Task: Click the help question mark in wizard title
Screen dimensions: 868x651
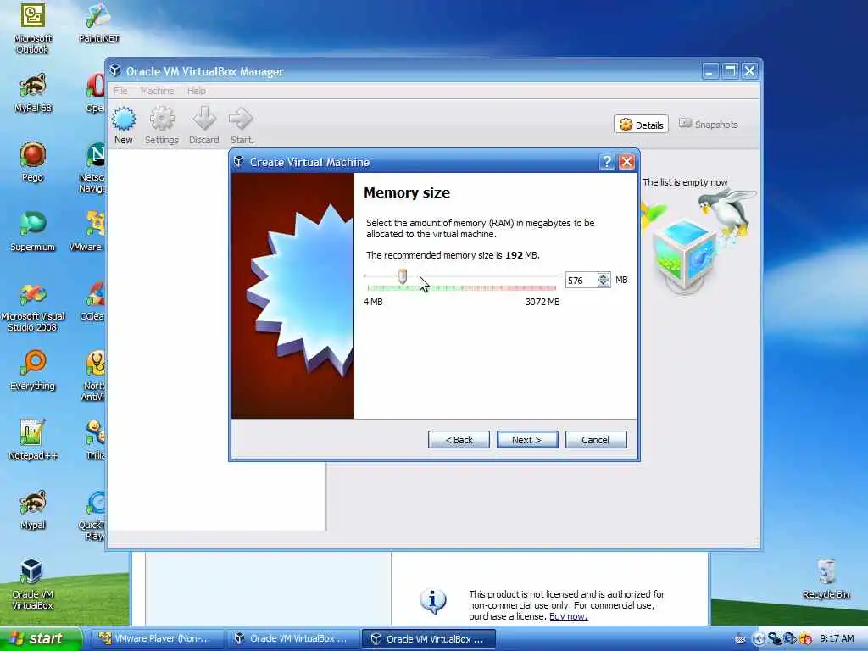Action: click(607, 162)
